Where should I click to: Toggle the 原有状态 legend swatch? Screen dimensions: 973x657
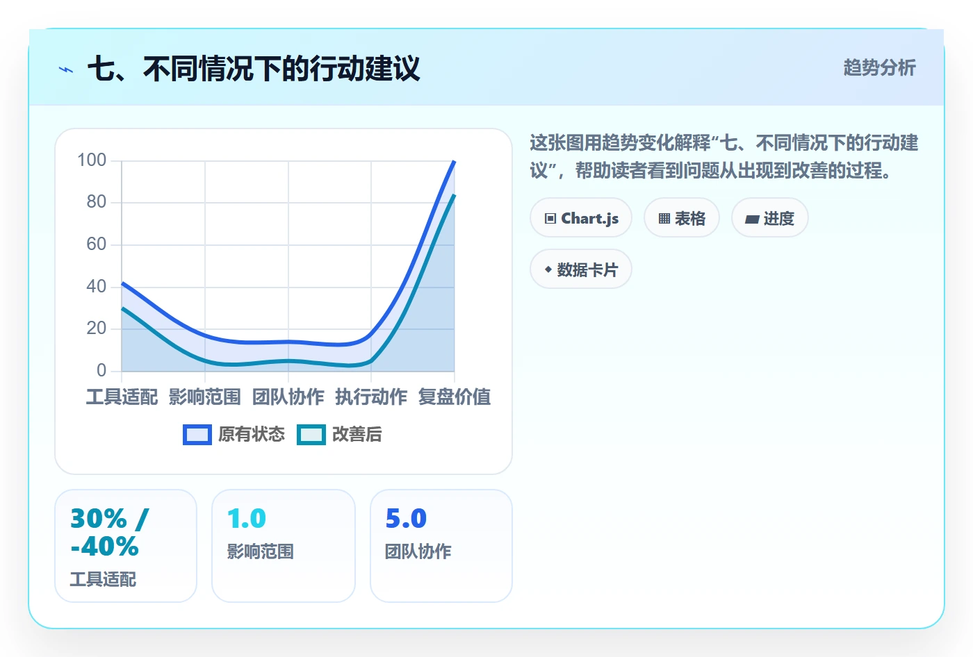[197, 435]
